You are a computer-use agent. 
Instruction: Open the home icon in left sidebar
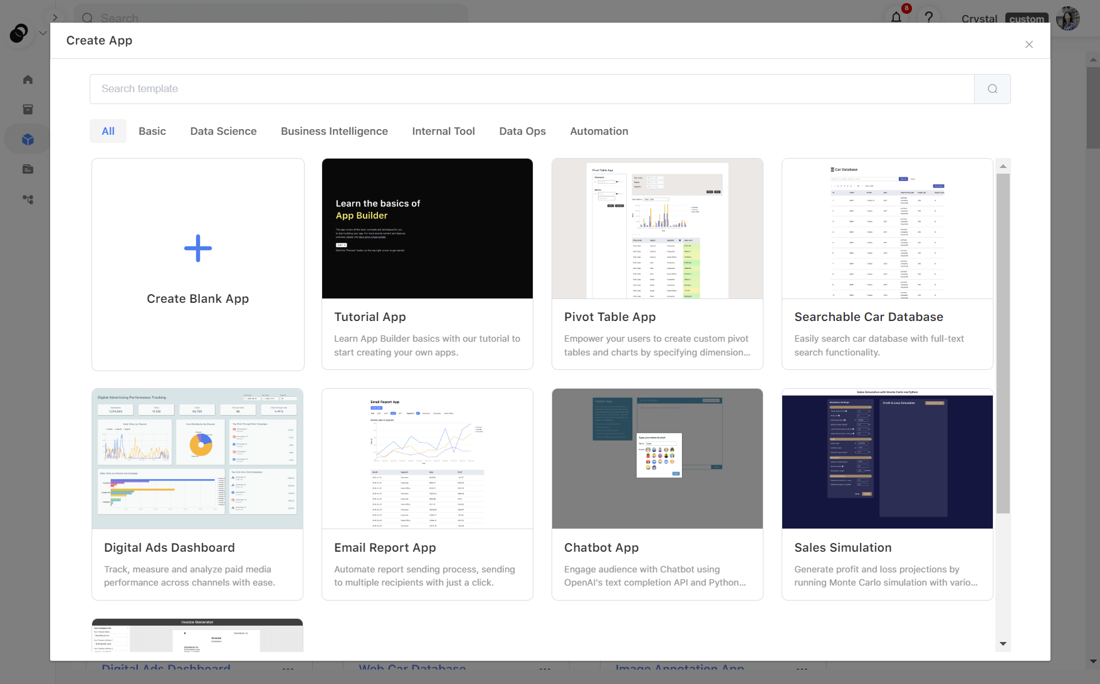28,80
